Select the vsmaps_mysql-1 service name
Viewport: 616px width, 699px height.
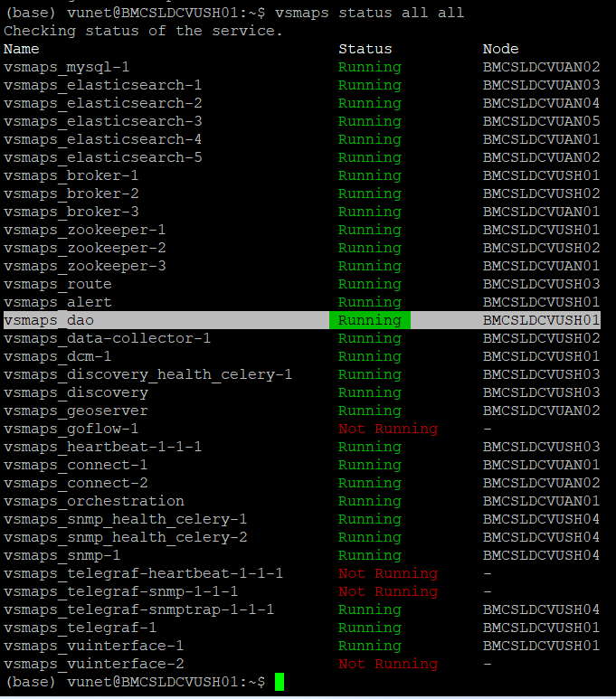tap(66, 67)
